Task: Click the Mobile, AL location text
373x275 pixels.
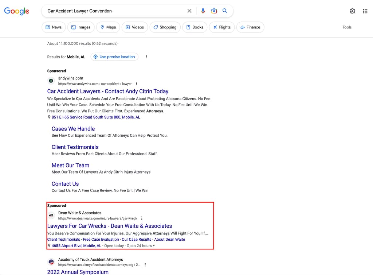Action: [76, 57]
